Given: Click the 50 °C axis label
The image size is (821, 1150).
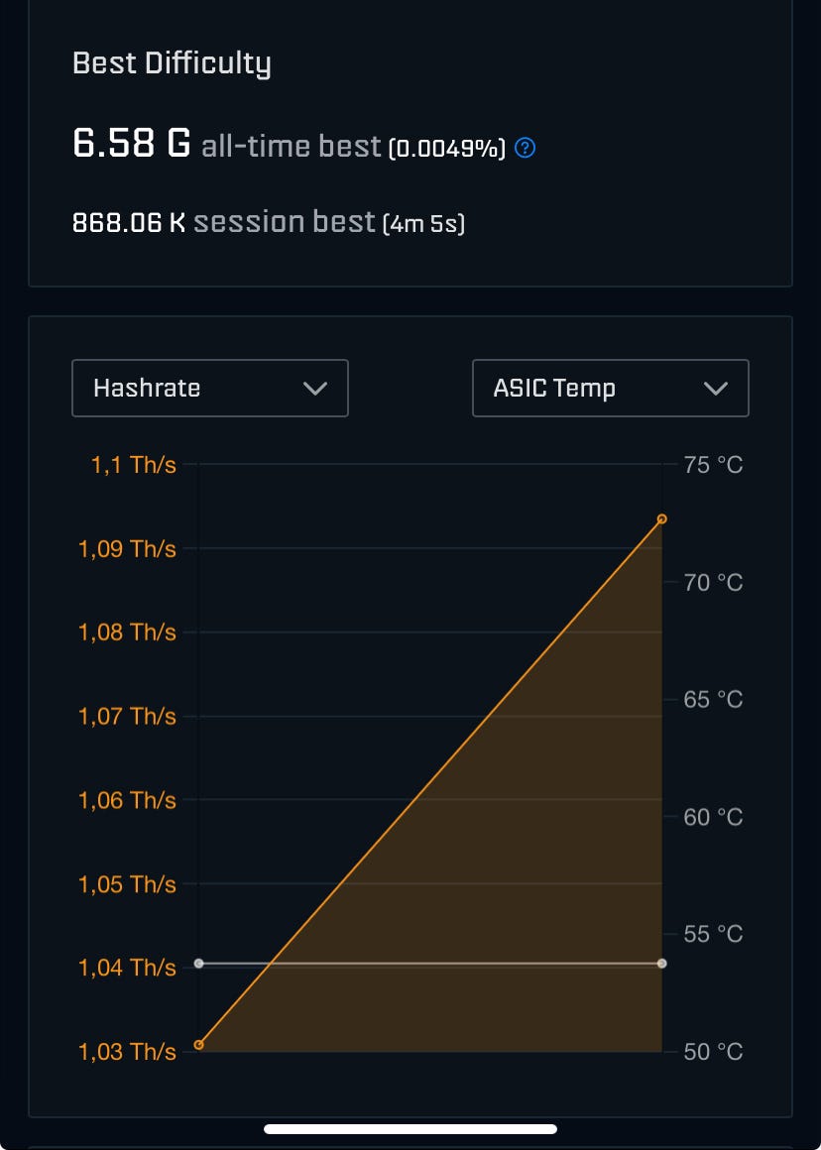Looking at the screenshot, I should pyautogui.click(x=713, y=1051).
